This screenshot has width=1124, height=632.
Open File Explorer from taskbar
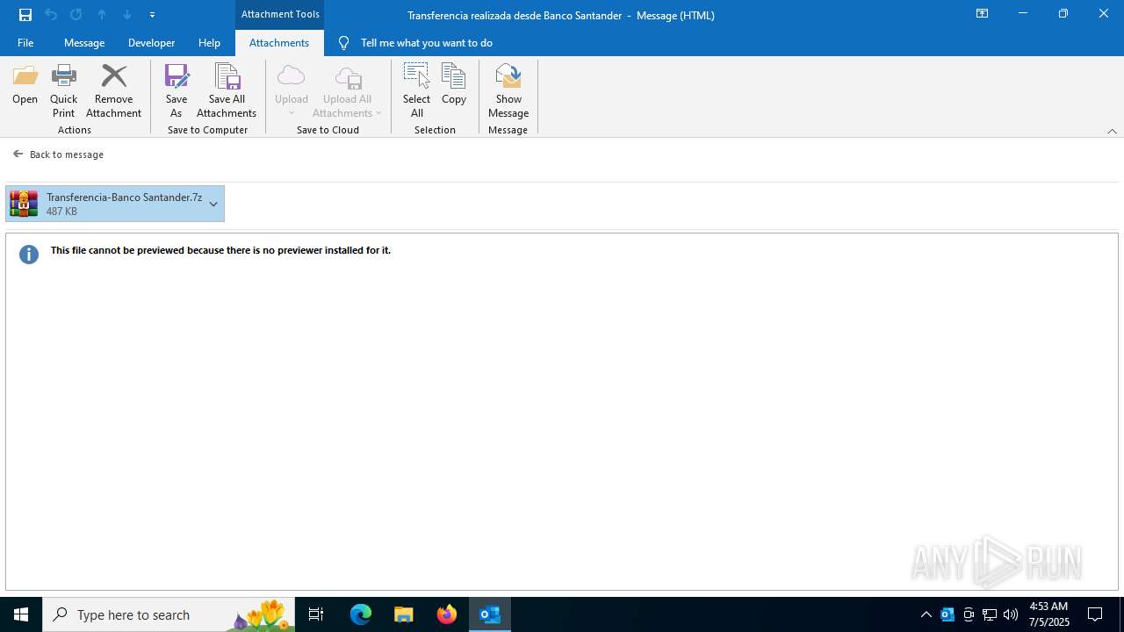pyautogui.click(x=404, y=614)
